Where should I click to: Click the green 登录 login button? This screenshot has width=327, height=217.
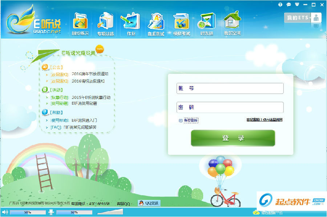(x=233, y=138)
